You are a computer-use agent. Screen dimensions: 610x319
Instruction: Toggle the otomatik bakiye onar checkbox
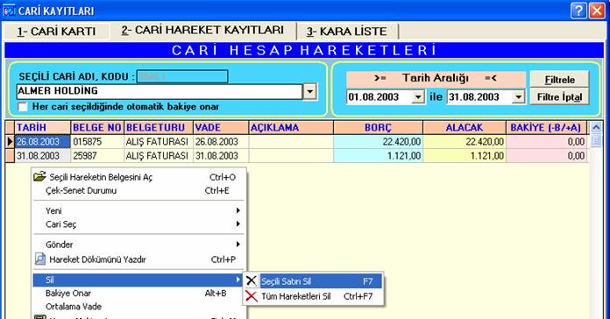(x=23, y=107)
